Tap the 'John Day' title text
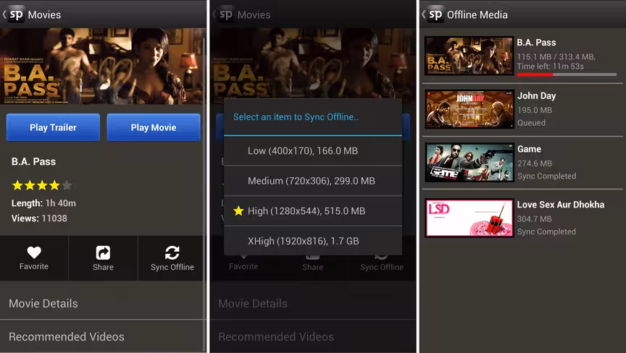The height and width of the screenshot is (353, 626). coord(537,96)
